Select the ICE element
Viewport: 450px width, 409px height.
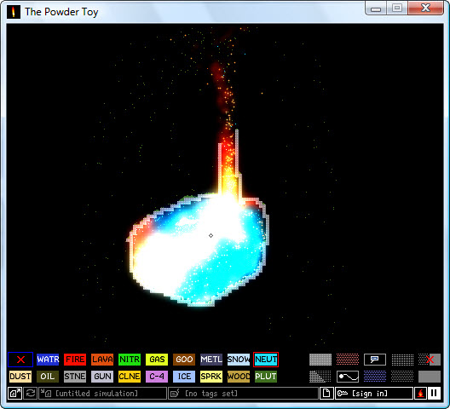pos(184,377)
